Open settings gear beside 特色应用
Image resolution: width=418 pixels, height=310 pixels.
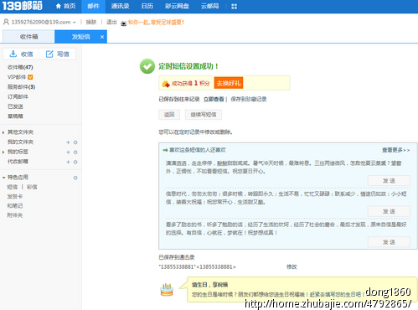click(x=75, y=178)
